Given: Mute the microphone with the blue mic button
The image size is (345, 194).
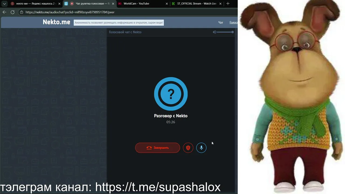Looking at the screenshot, I should pos(201,148).
